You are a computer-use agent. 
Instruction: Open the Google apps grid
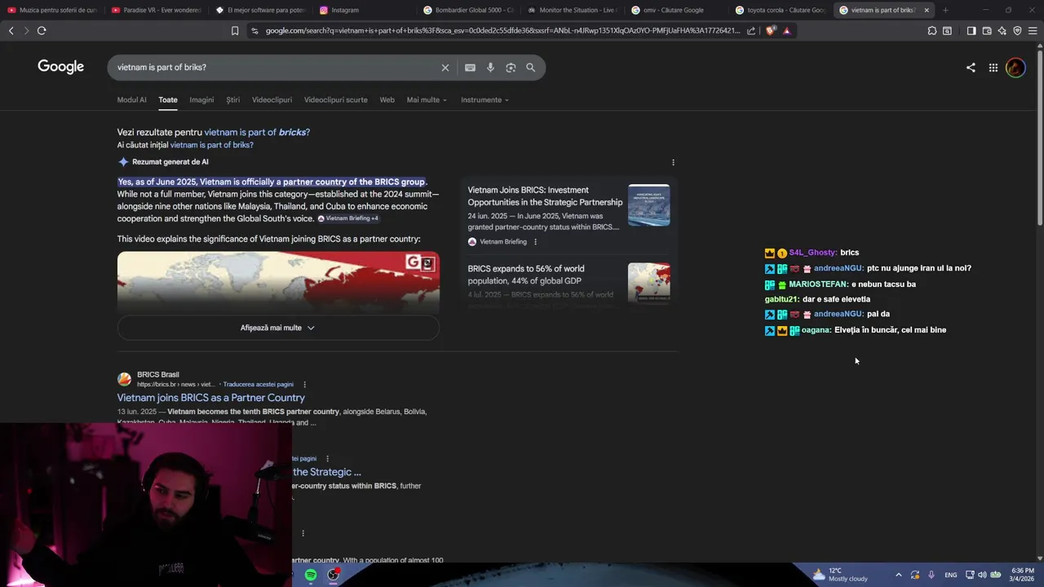(993, 68)
